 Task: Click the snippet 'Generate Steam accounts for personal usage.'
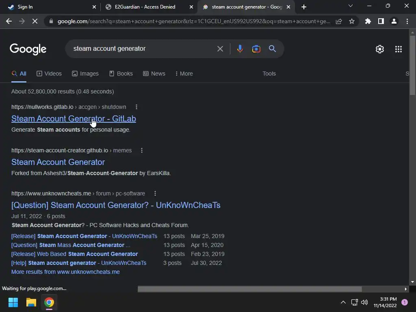pyautogui.click(x=71, y=130)
